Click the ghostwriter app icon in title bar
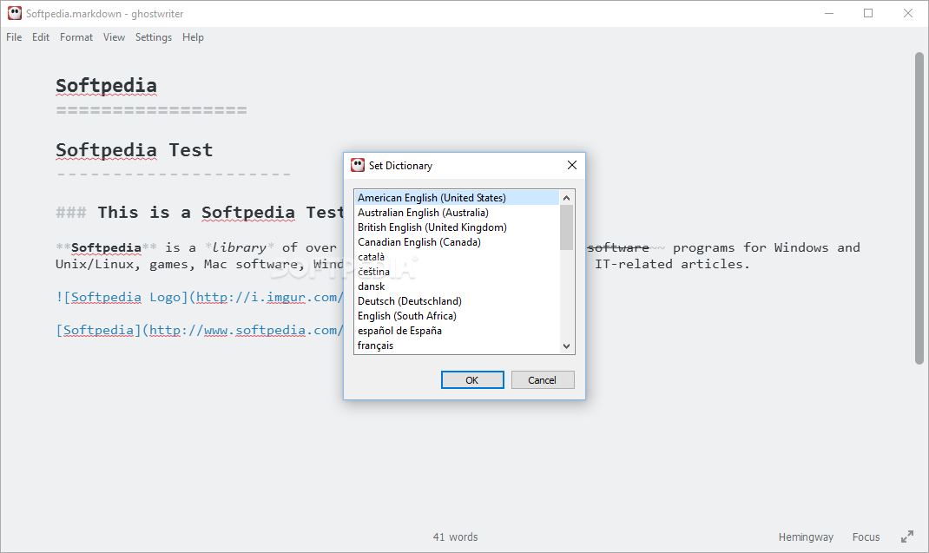The height and width of the screenshot is (553, 929). pyautogui.click(x=14, y=13)
